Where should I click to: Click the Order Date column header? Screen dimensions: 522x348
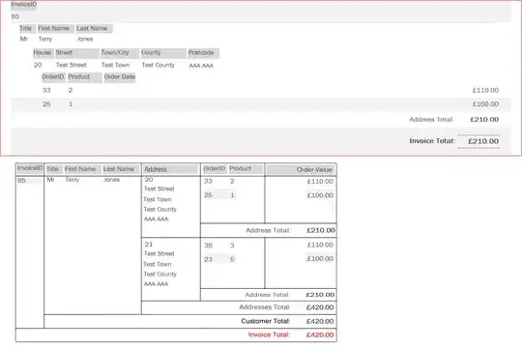tap(120, 77)
